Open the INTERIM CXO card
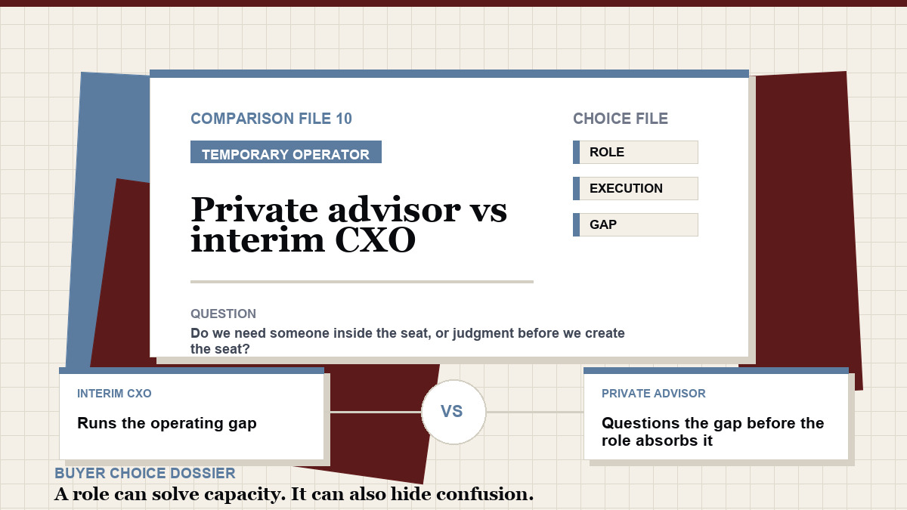This screenshot has height=510, width=907. tap(191, 413)
